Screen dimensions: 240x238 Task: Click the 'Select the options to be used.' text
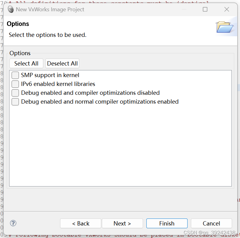coord(48,35)
